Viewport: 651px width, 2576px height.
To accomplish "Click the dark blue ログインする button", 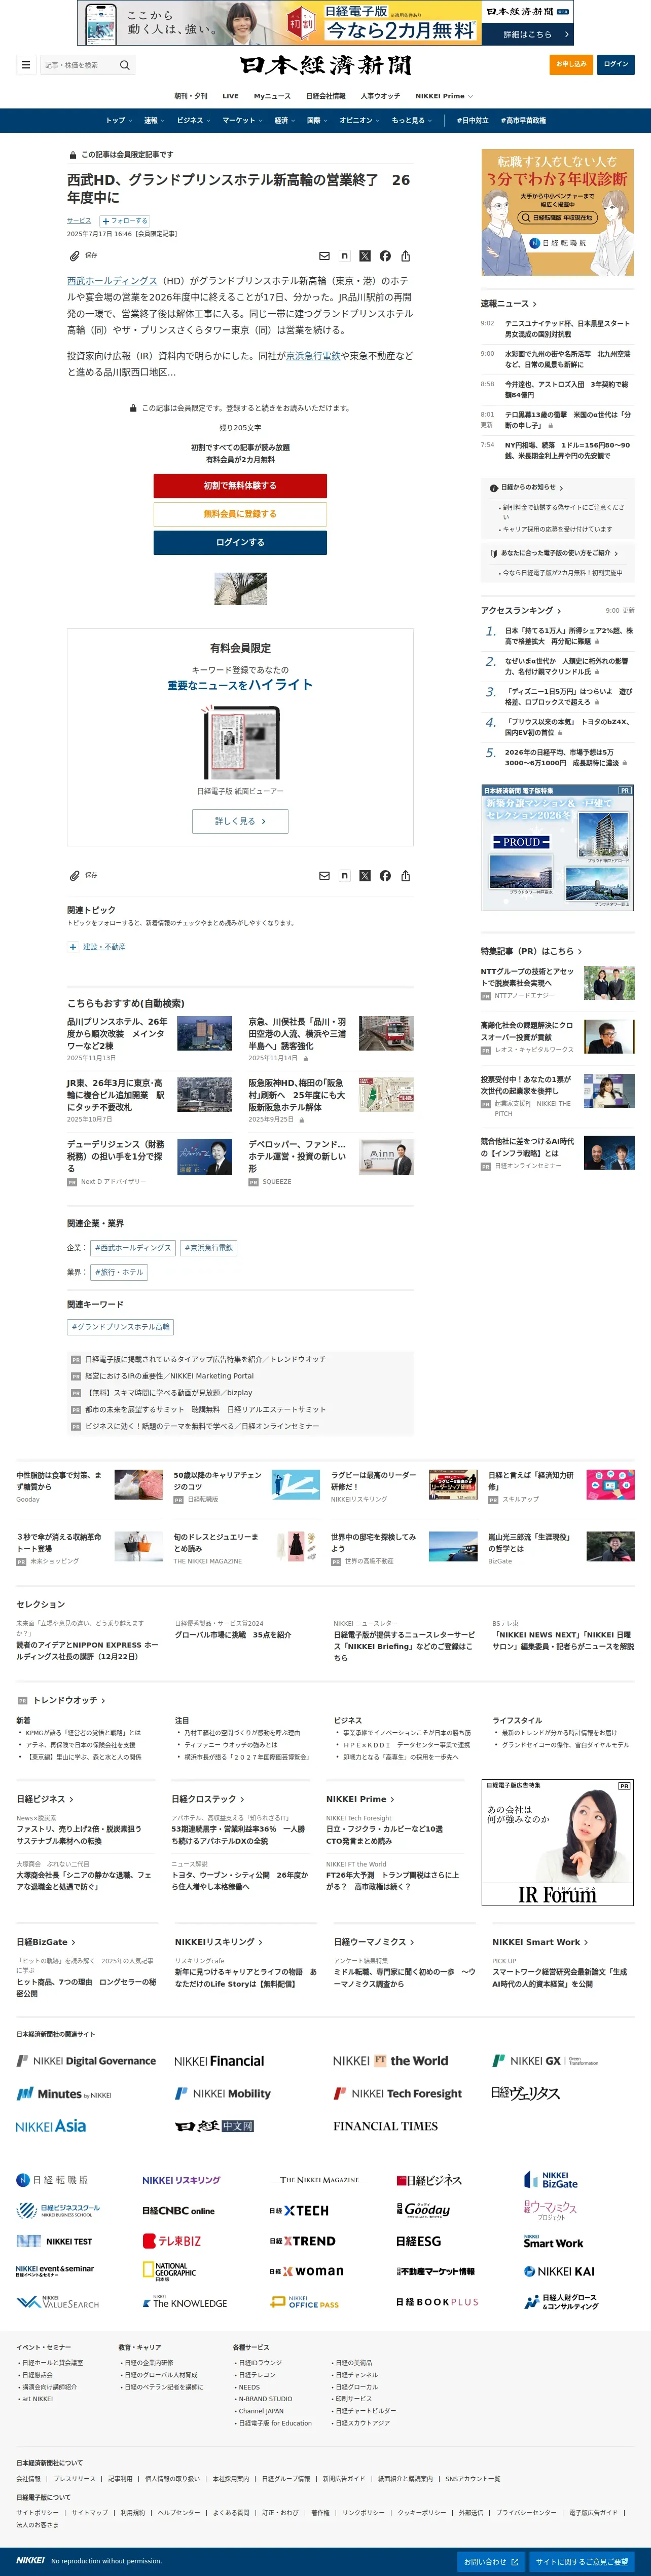I will 240,542.
